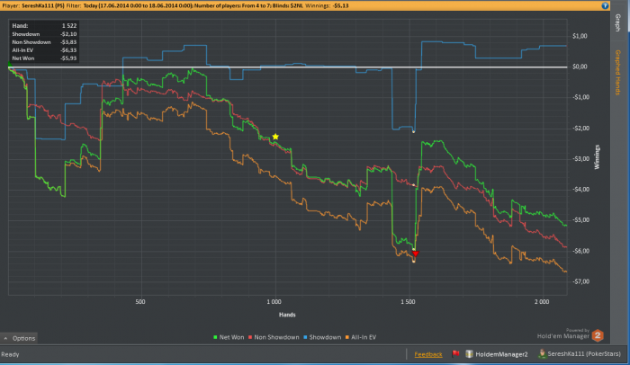Toggle the All-In EV legend series
630x365 pixels.
point(361,337)
